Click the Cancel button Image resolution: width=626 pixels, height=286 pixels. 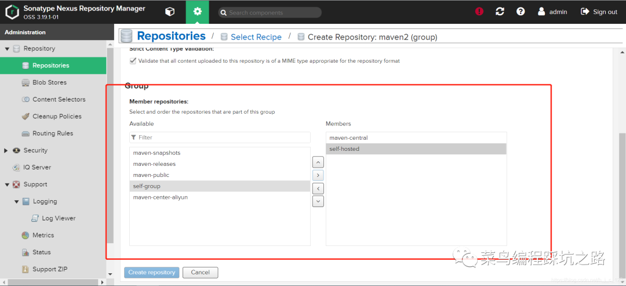(x=201, y=273)
